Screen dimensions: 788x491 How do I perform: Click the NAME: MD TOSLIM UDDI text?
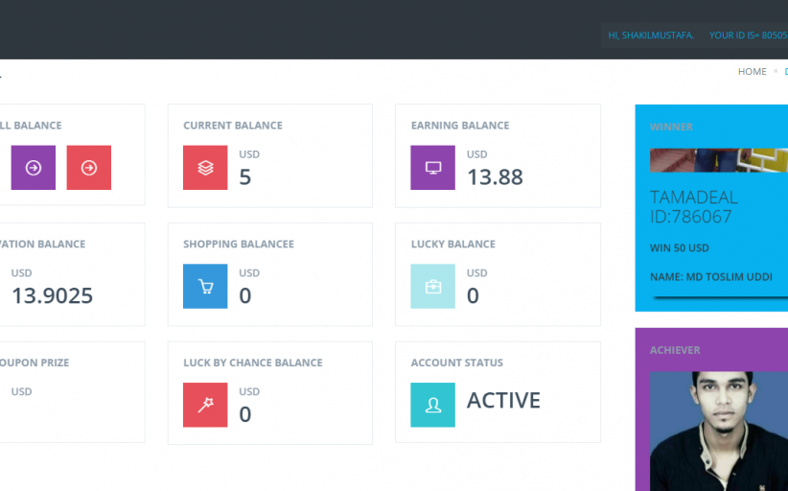click(710, 277)
